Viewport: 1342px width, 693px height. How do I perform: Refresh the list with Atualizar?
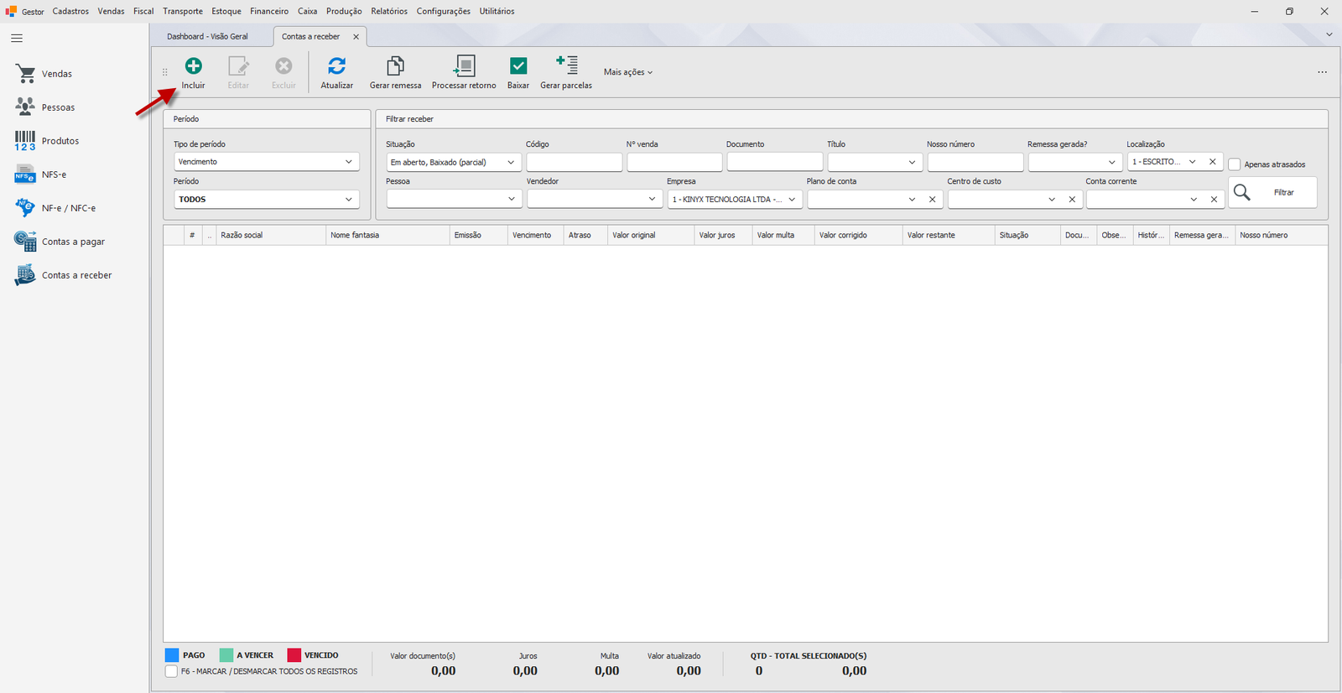click(x=336, y=72)
